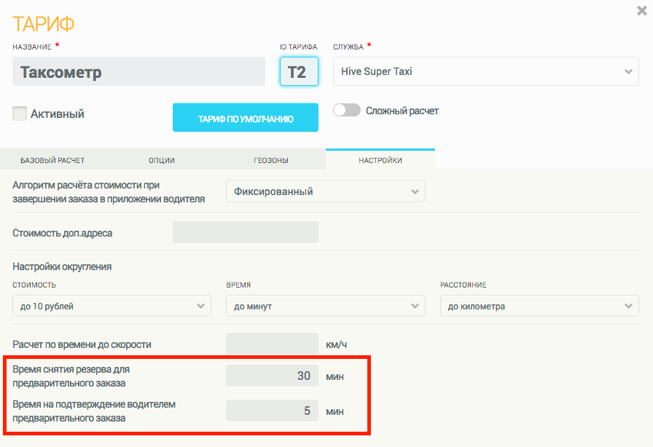The image size is (653, 447).
Task: Expand the Расстояние dropdown до километра
Action: pos(539,306)
